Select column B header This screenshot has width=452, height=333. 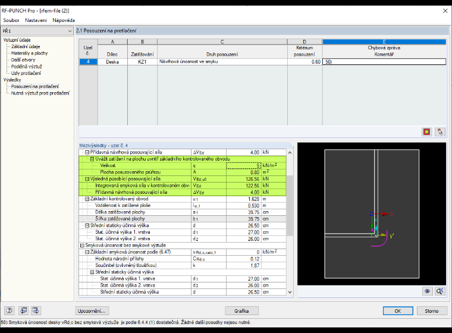[x=142, y=42]
